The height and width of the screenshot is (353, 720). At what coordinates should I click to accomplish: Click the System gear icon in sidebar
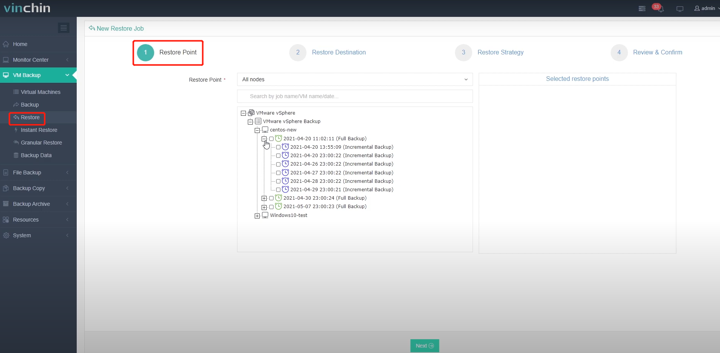[6, 235]
